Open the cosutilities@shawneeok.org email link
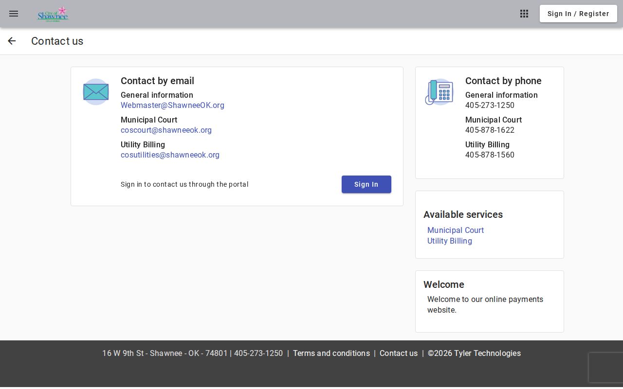The height and width of the screenshot is (389, 623). tap(170, 155)
